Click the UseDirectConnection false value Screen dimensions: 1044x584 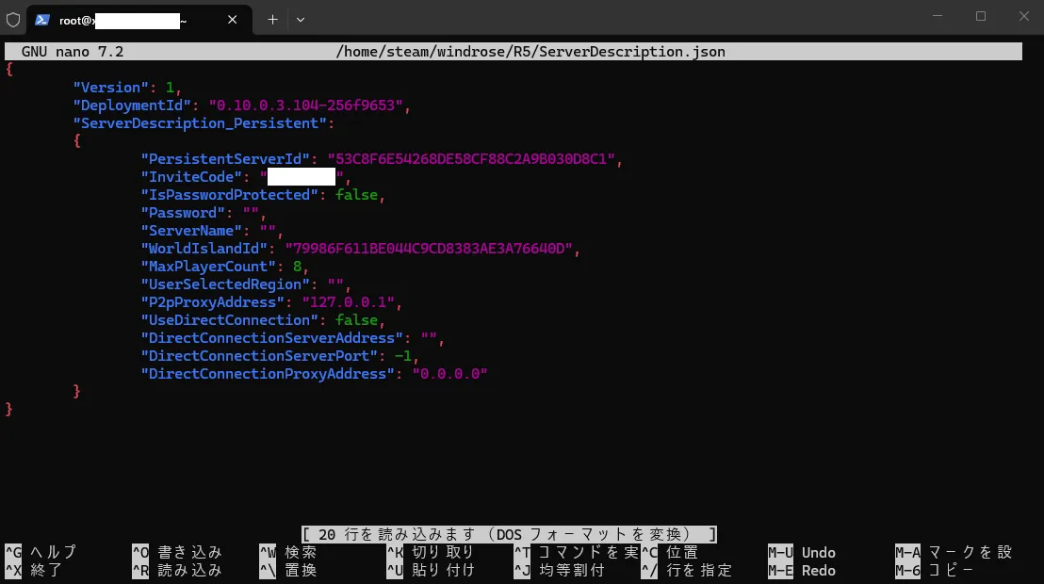[x=356, y=320]
